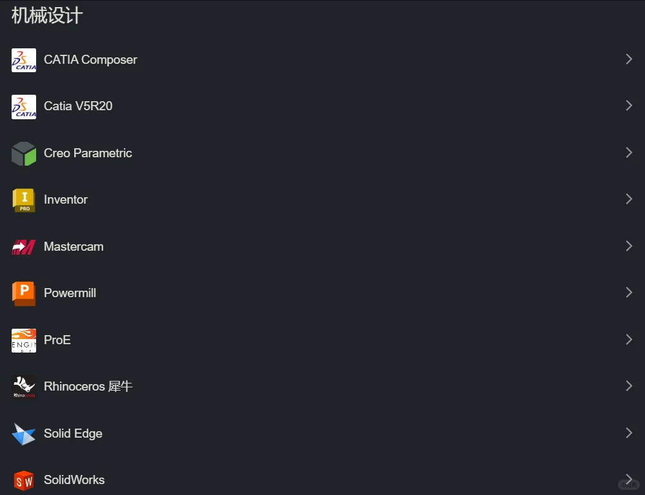Open the Powermill list entry

click(x=70, y=293)
